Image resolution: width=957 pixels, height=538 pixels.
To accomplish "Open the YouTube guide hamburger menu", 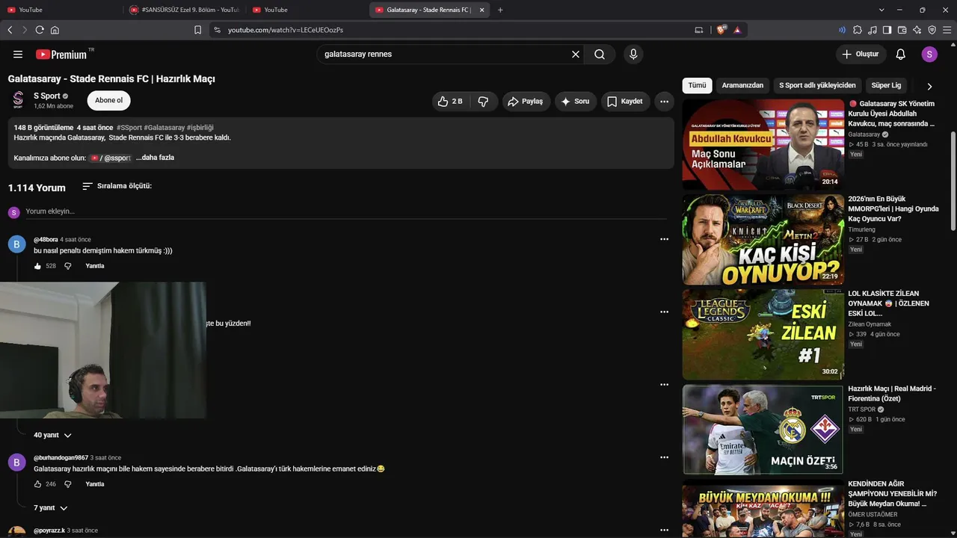I will pyautogui.click(x=18, y=55).
